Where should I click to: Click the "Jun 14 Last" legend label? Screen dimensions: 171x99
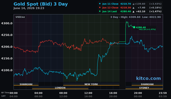109,12
